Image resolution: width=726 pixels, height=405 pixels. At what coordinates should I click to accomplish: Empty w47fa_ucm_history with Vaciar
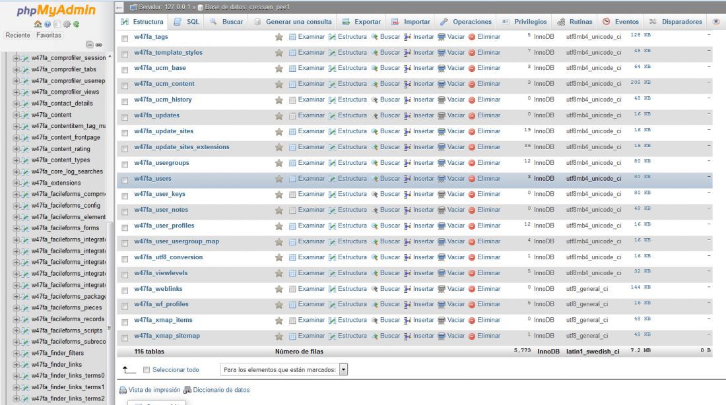(x=451, y=100)
